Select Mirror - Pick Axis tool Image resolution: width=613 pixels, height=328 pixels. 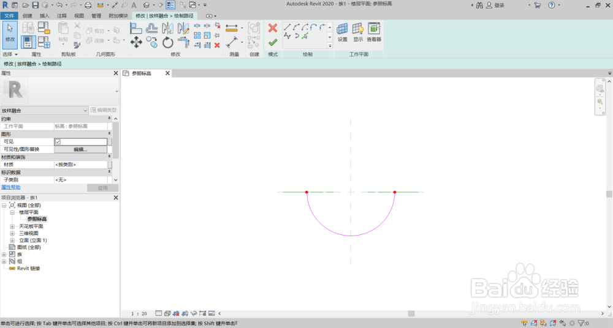pos(168,28)
